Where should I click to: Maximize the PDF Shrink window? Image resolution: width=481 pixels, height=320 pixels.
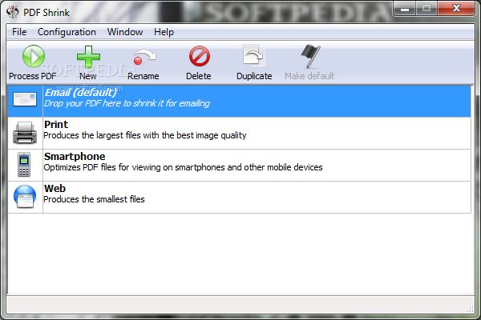coord(426,9)
